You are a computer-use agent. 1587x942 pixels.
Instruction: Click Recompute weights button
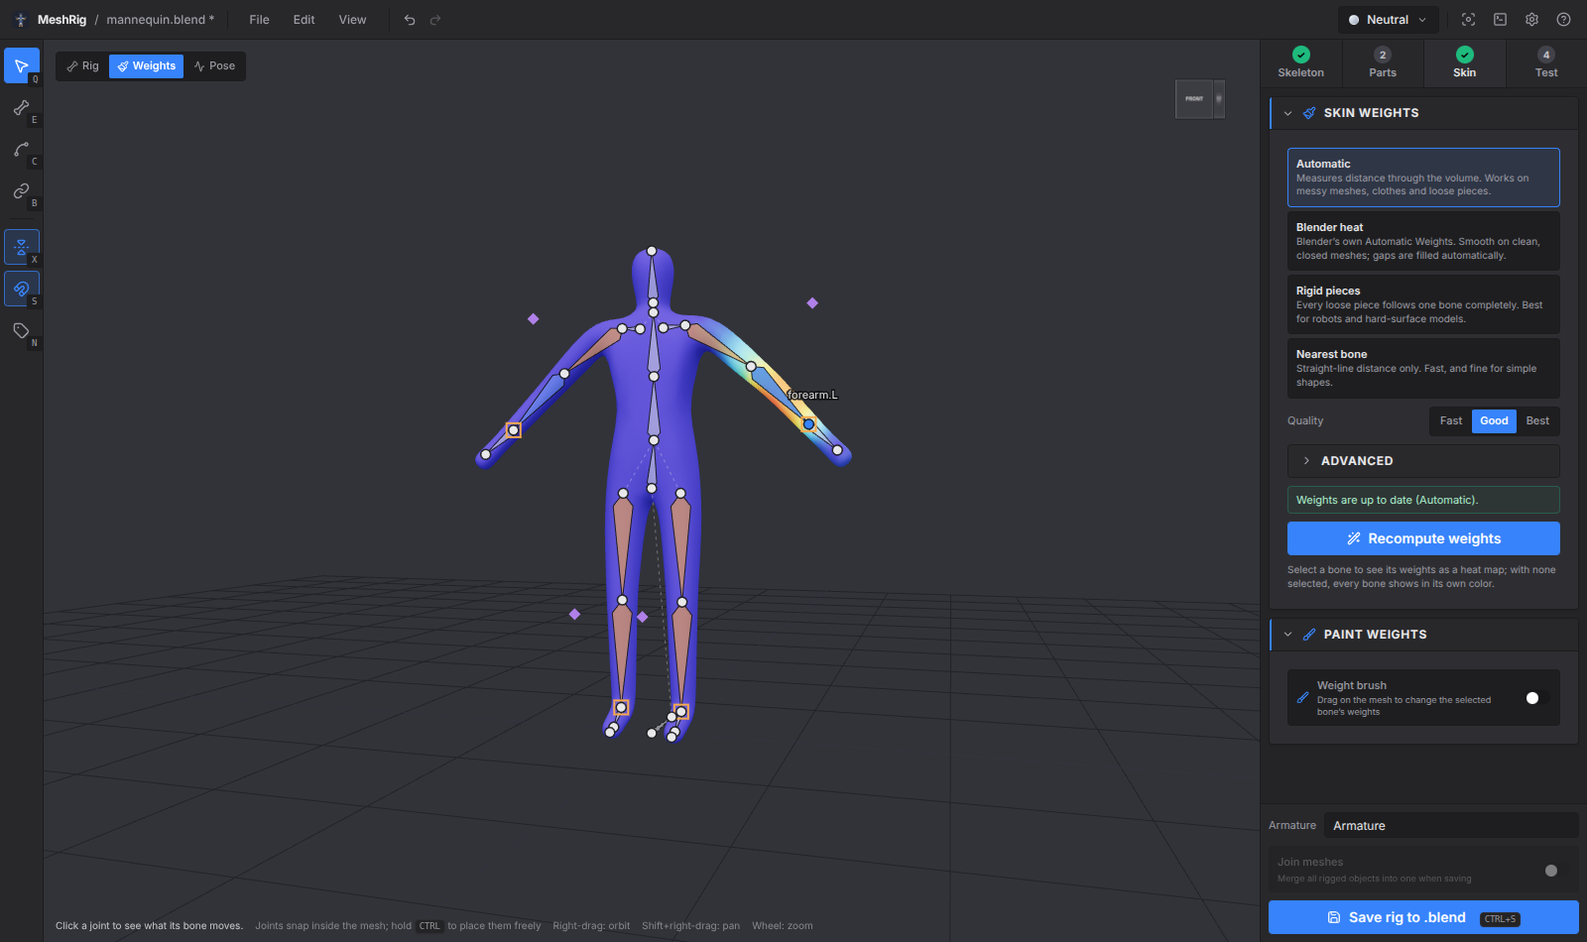[1423, 538]
